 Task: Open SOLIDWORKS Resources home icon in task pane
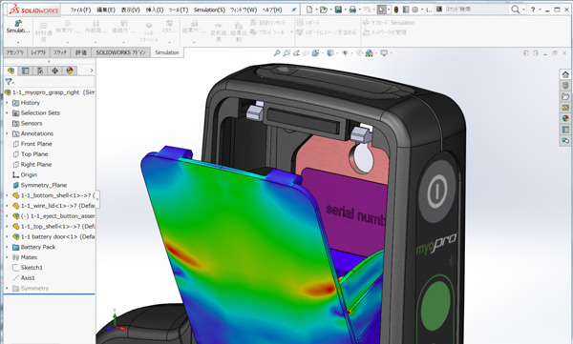click(565, 74)
